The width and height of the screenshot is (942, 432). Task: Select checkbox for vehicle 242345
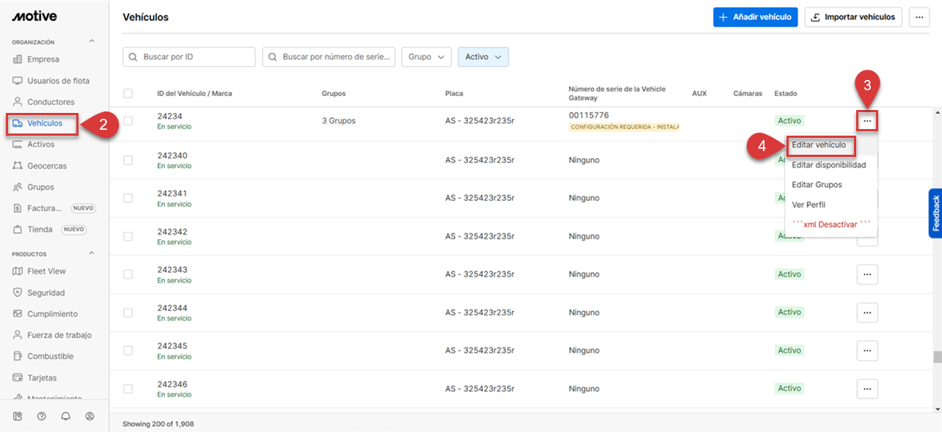coord(128,351)
